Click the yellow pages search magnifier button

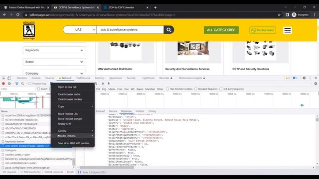coord(168,30)
